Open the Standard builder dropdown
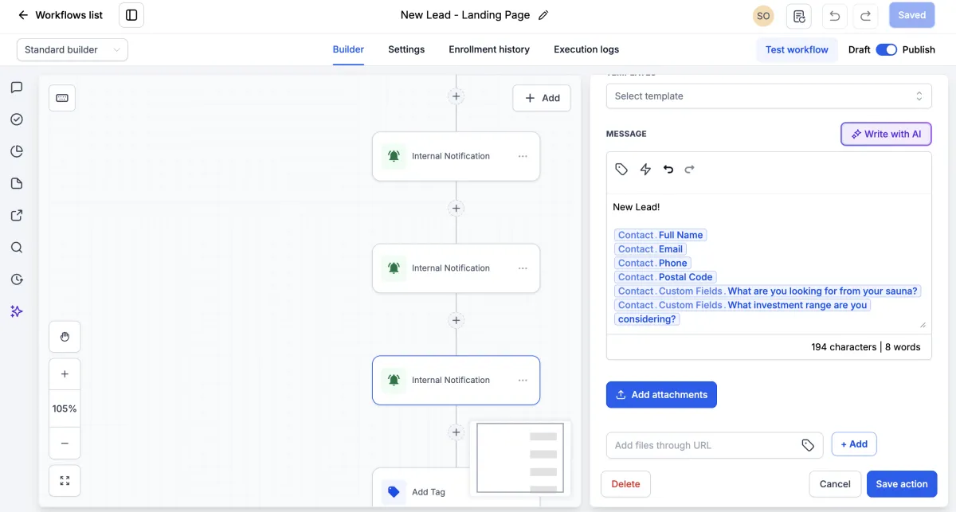This screenshot has width=956, height=512. pos(72,49)
